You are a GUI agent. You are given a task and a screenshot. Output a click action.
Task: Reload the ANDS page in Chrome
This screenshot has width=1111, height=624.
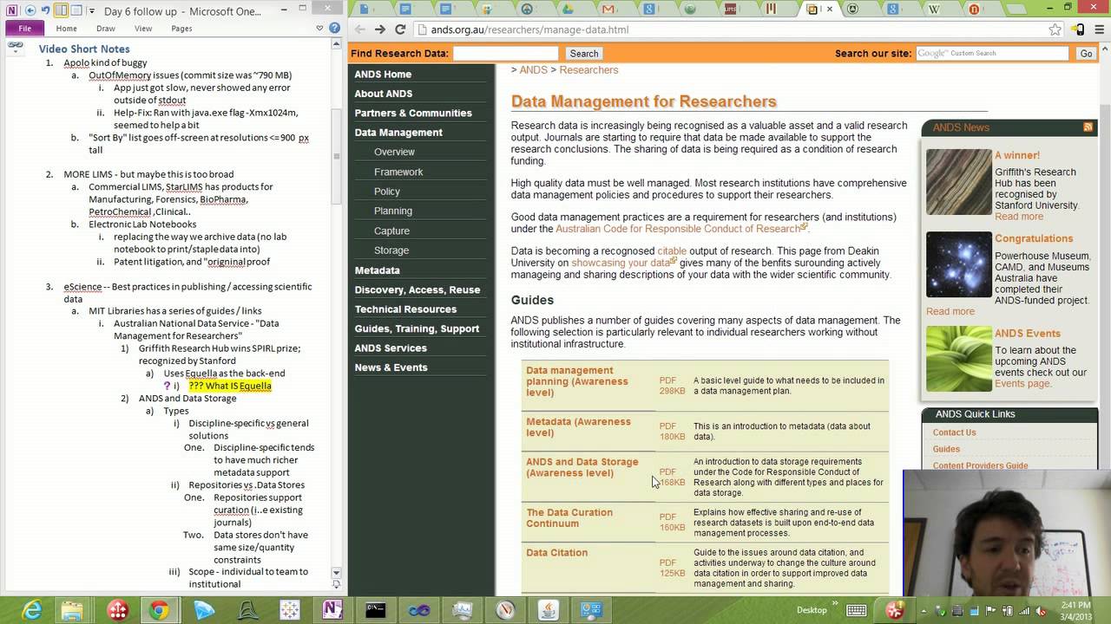point(400,29)
